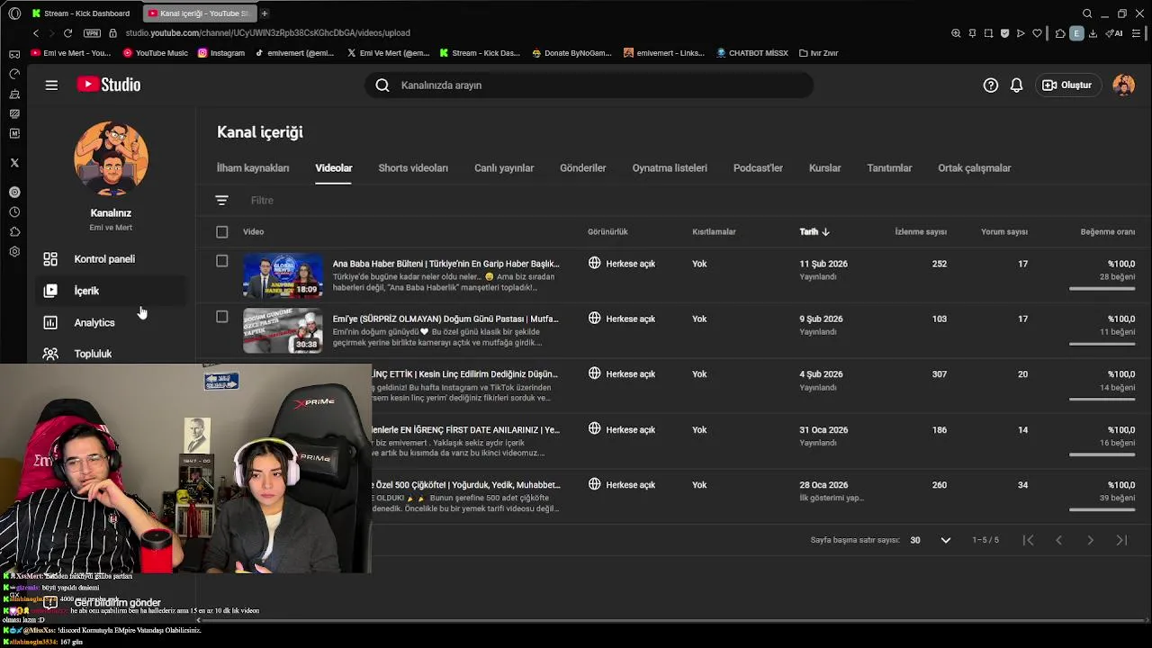Image resolution: width=1152 pixels, height=648 pixels.
Task: Click the Kanalınızda arayın search field
Action: [x=589, y=85]
